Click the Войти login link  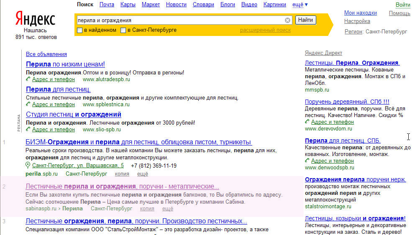[403, 5]
